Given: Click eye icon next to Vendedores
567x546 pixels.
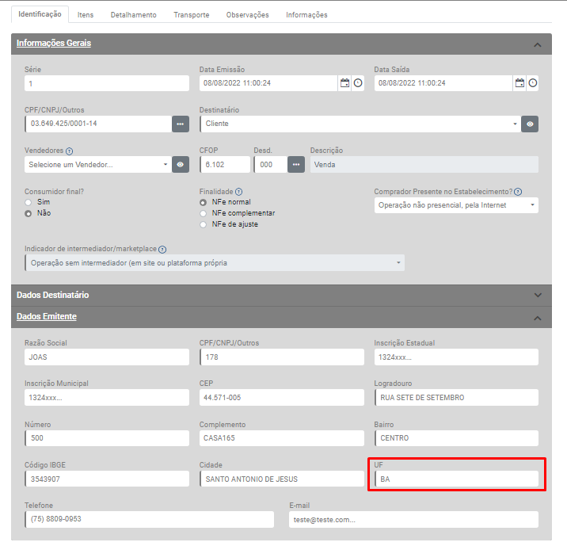Looking at the screenshot, I should coord(181,164).
